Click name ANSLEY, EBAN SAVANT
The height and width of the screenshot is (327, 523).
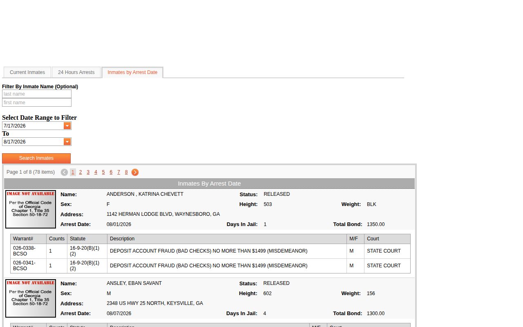(x=134, y=283)
